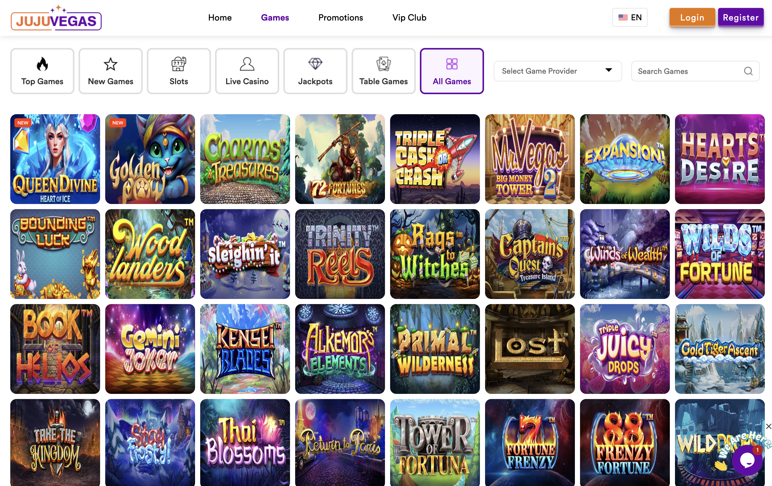Open the Book of Helios game
772x486 pixels.
click(55, 349)
